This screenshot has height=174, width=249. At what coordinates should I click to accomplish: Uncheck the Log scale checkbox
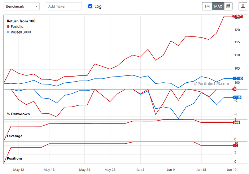point(90,6)
